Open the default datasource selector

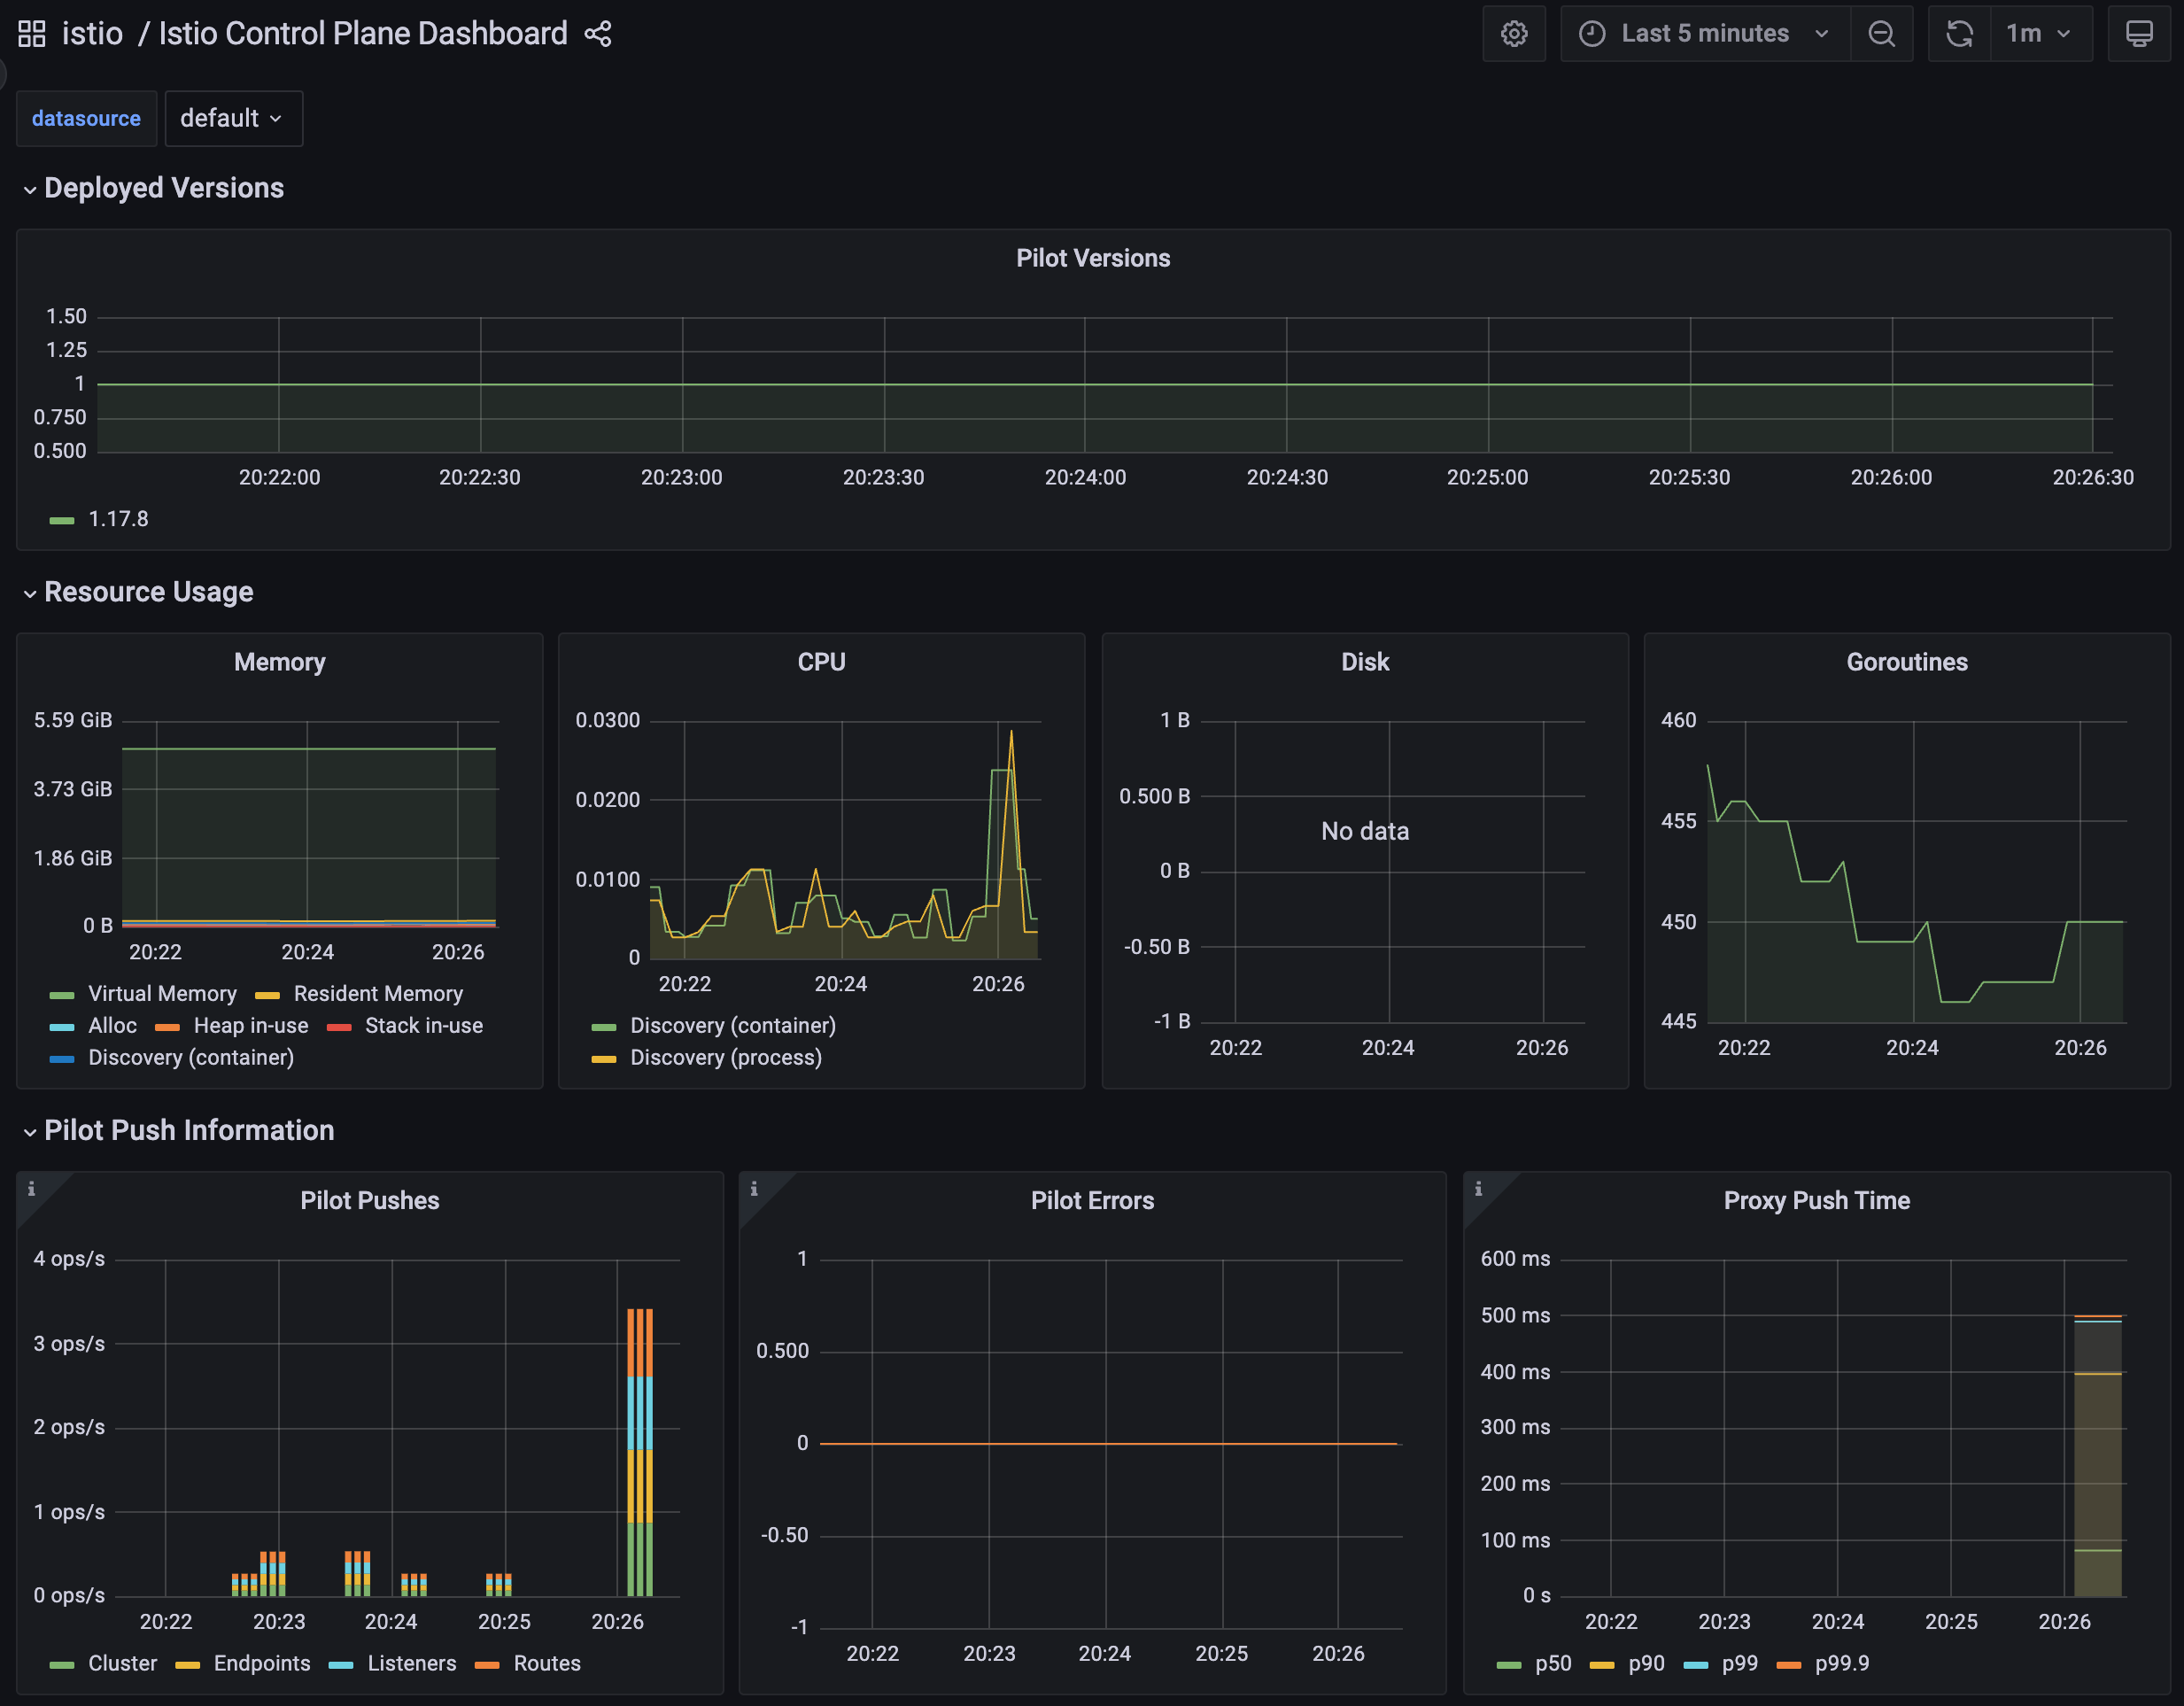(x=233, y=119)
